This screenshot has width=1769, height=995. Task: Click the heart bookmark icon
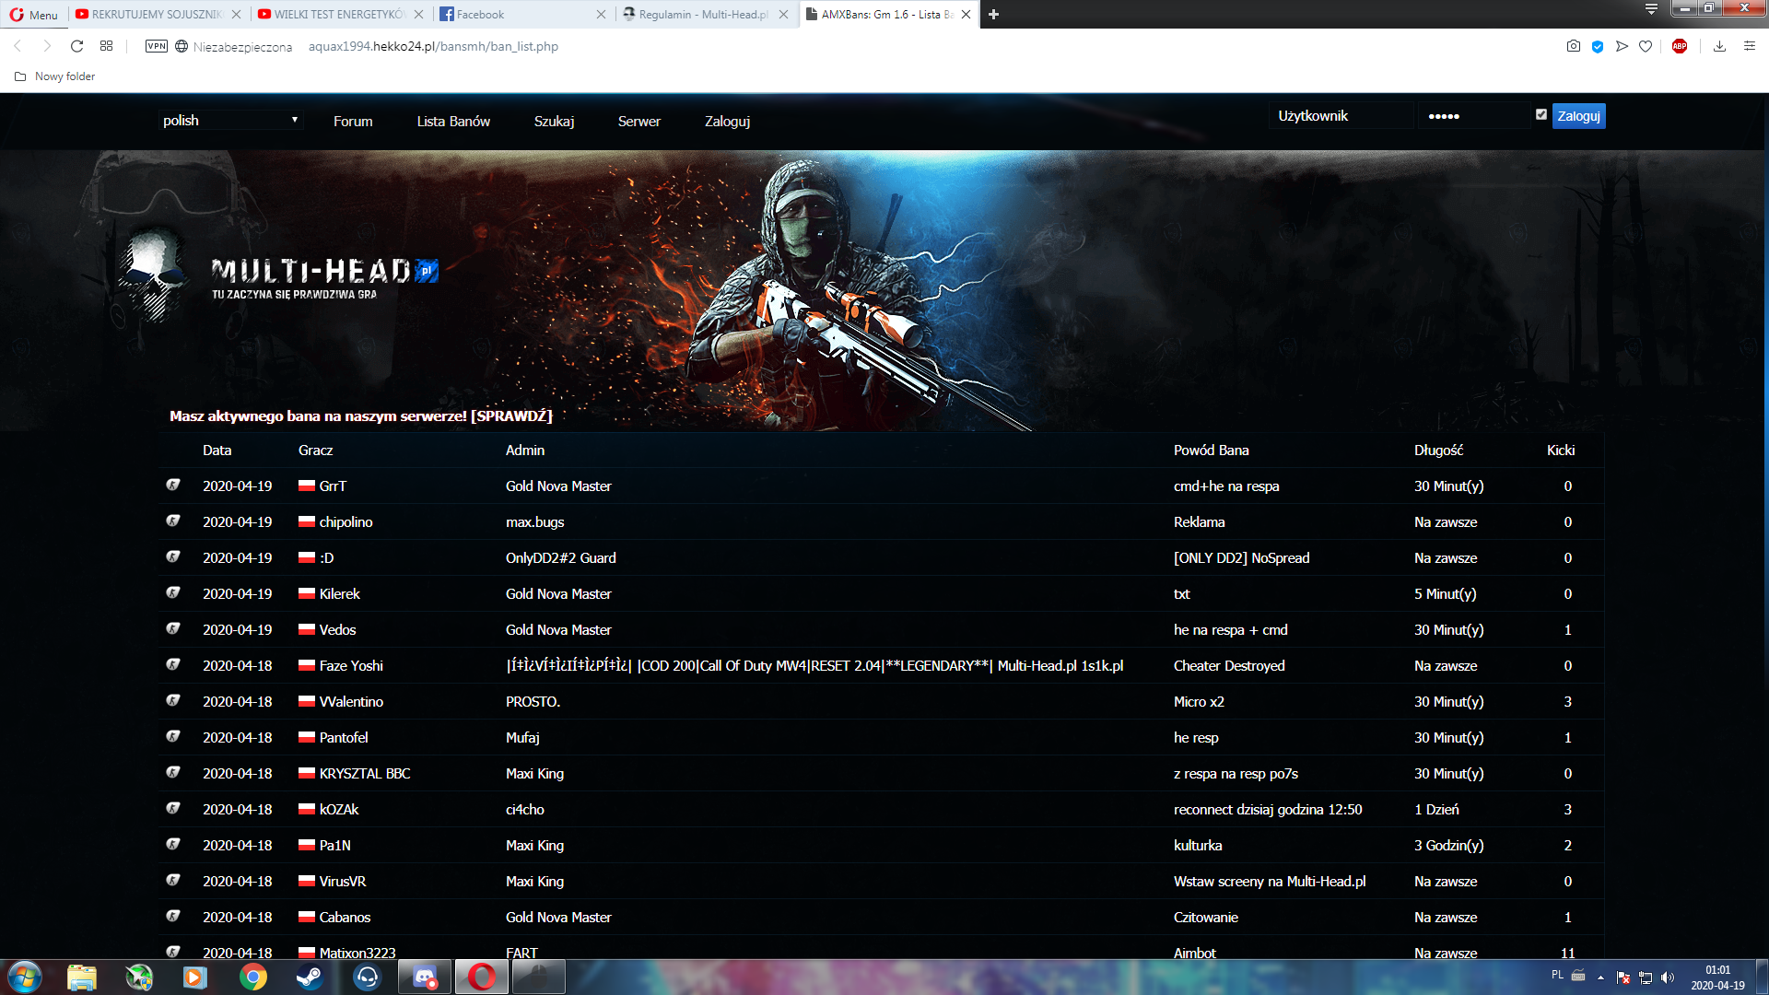click(1646, 46)
